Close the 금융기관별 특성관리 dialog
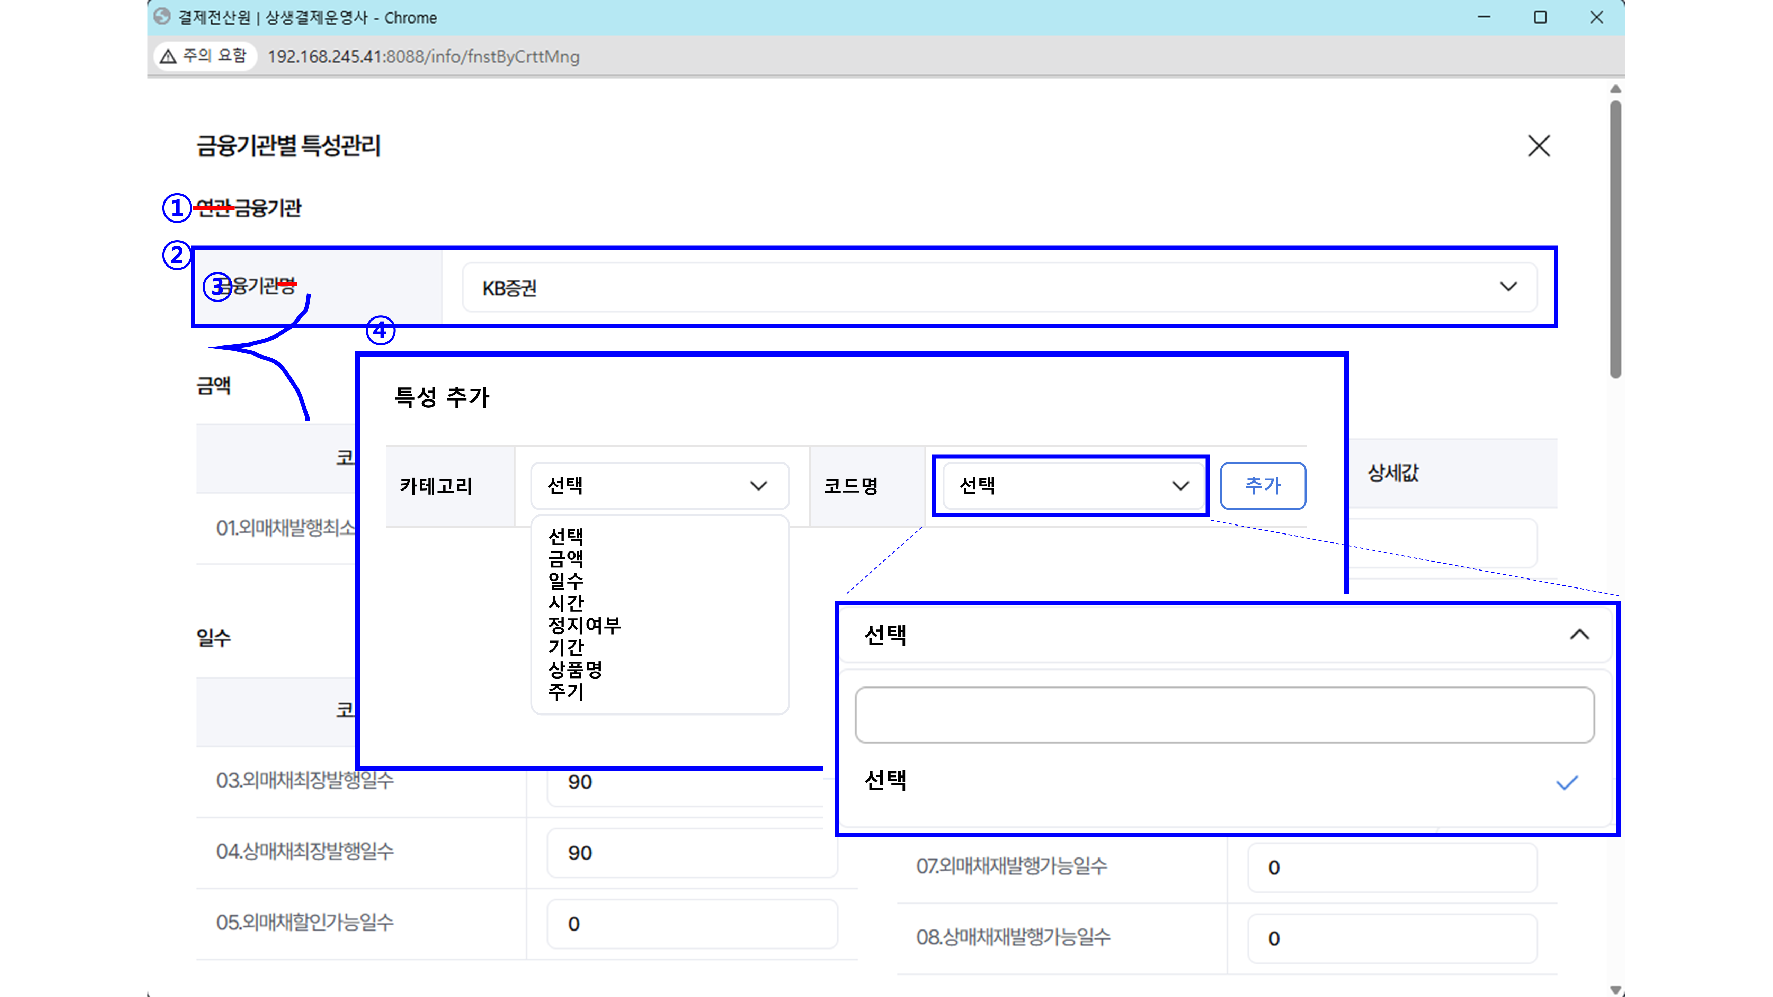Screen dimensions: 1773x997 [x=1538, y=146]
